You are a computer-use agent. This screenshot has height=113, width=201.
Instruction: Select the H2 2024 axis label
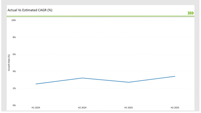point(82,108)
